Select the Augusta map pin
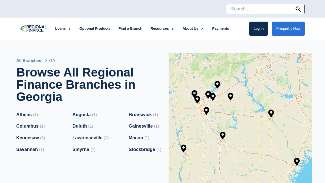This screenshot has width=325, height=183. tap(271, 113)
